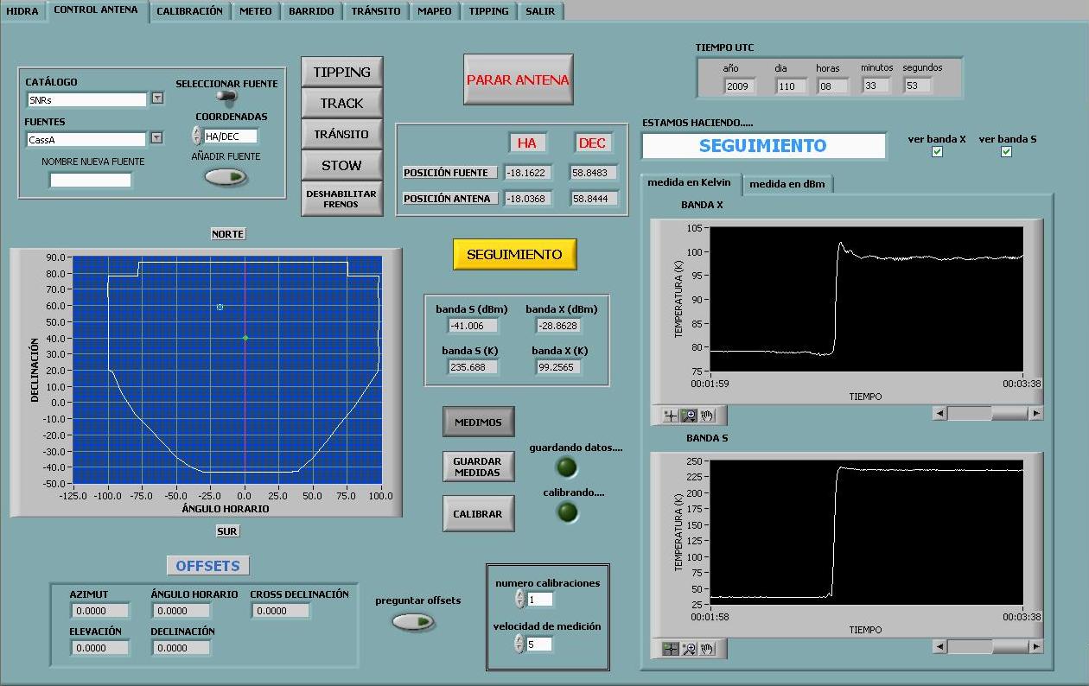This screenshot has width=1089, height=686.
Task: Select crosshair cursor tool on BANDA S graph
Action: (671, 649)
